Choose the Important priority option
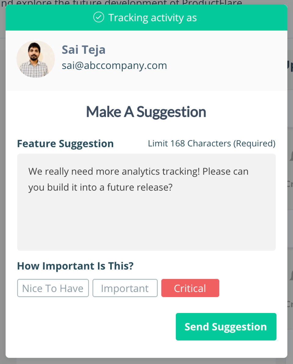The height and width of the screenshot is (364, 293). point(125,288)
